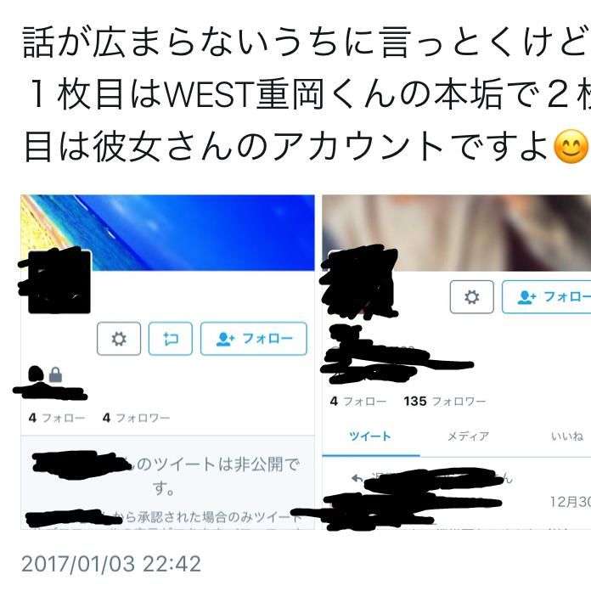Image resolution: width=591 pixels, height=591 pixels.
Task: Open the メディア tab
Action: coord(468,436)
